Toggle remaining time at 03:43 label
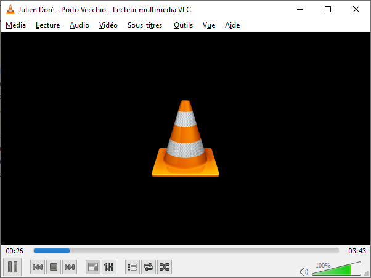The height and width of the screenshot is (278, 371). pos(357,251)
